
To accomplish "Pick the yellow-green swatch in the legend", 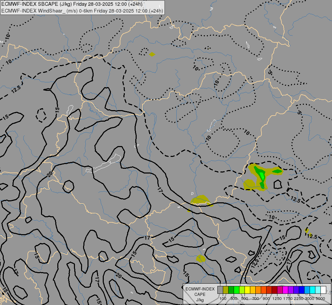I will pyautogui.click(x=242, y=290).
